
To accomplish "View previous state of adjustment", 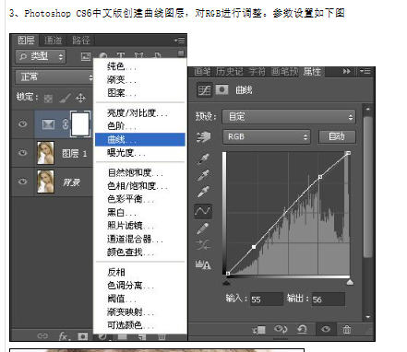I will pos(281,330).
